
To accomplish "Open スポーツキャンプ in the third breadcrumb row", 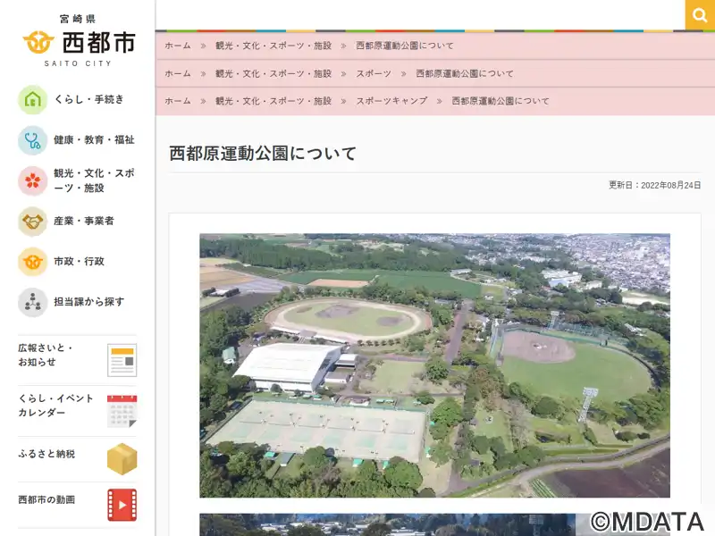I will (x=391, y=101).
